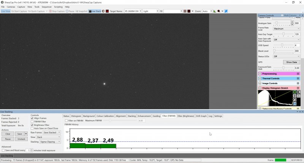Click the auto-stretch lightning bolt icon
This screenshot has width=304, height=163.
coord(294,96)
